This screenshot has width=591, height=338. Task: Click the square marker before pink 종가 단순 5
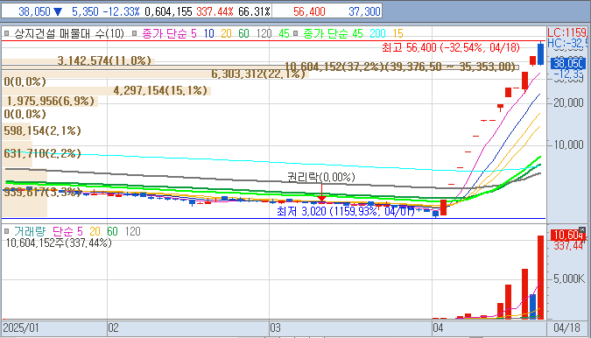coord(134,34)
